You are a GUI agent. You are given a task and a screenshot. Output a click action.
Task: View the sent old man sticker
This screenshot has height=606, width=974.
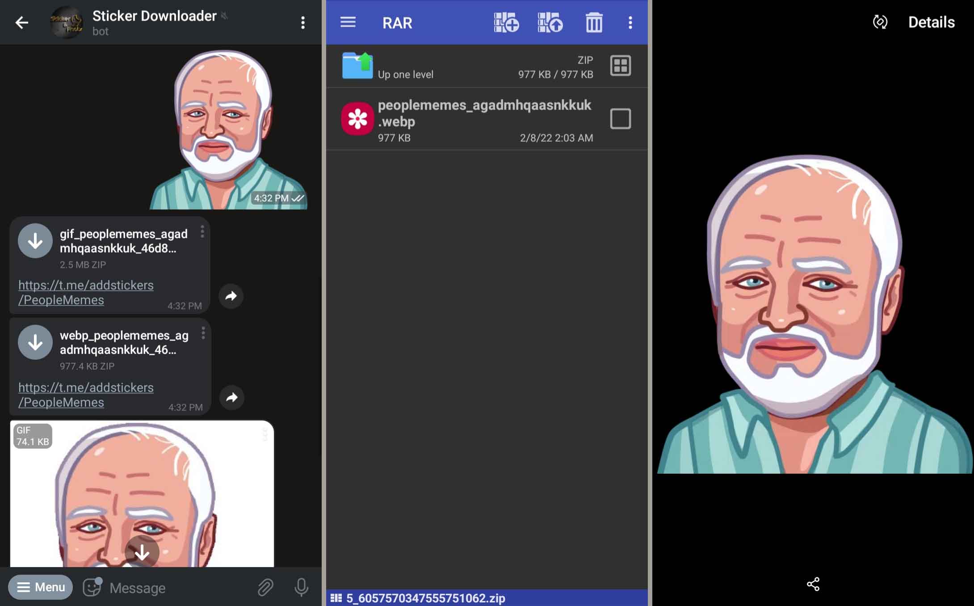click(x=228, y=129)
